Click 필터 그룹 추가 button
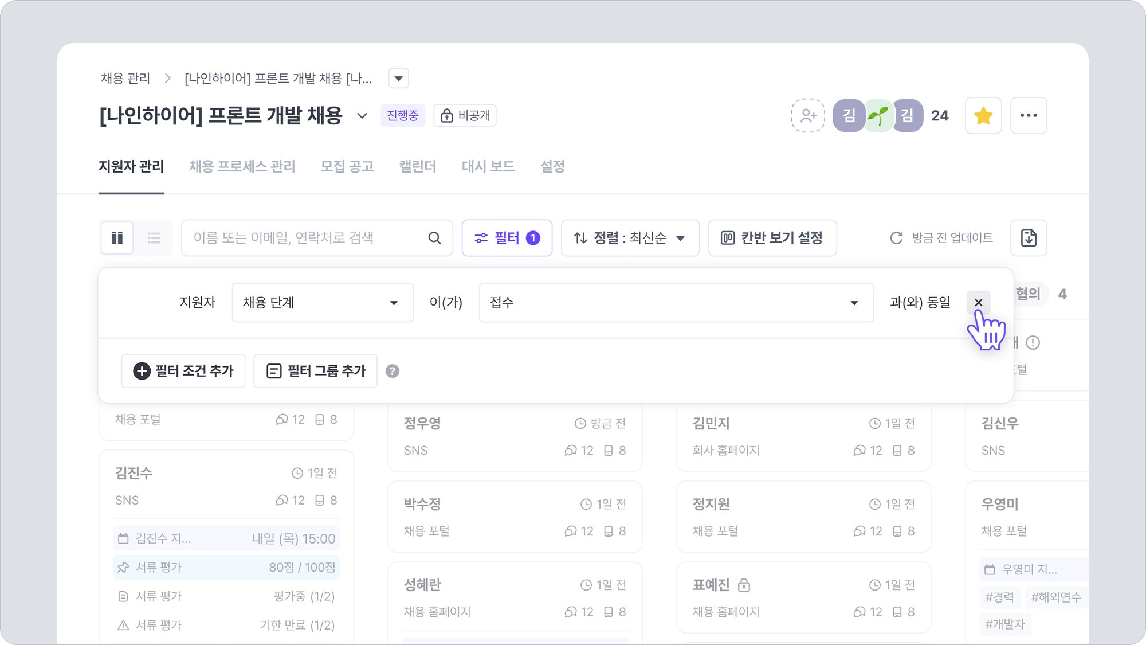 [x=315, y=371]
